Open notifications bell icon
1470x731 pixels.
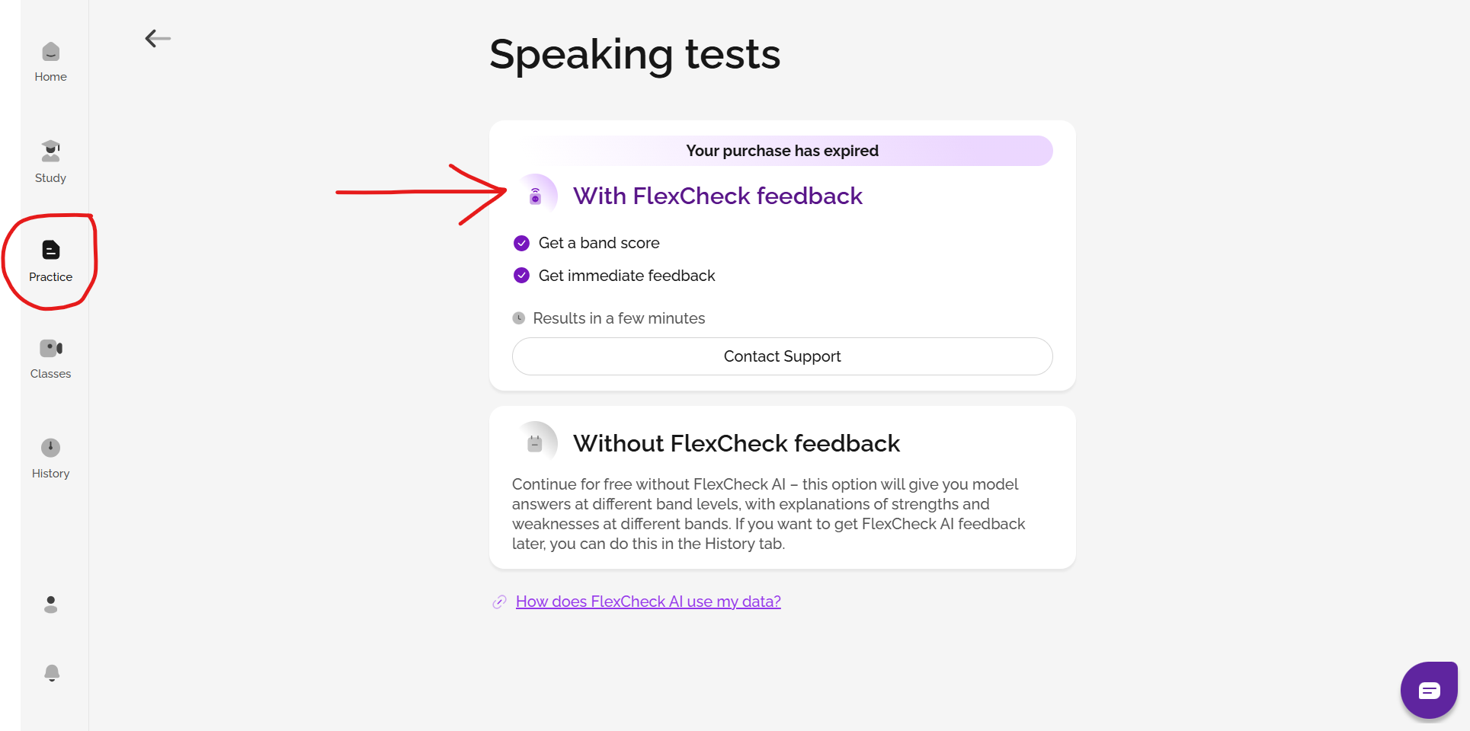[x=51, y=673]
